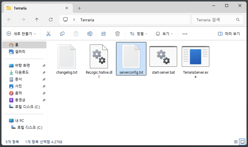The image size is (248, 147).
Task: Expand the address bar chevron before Terraria
Action: click(x=74, y=20)
